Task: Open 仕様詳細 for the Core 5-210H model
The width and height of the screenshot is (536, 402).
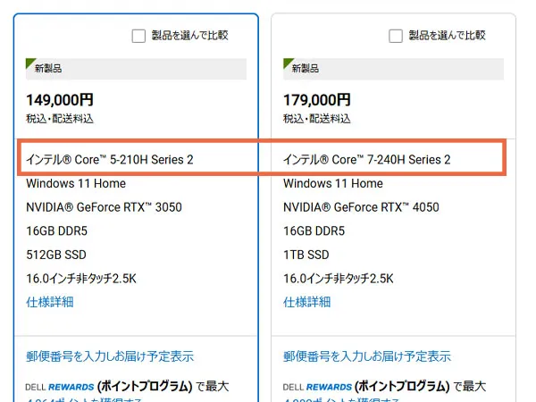Action: (50, 301)
